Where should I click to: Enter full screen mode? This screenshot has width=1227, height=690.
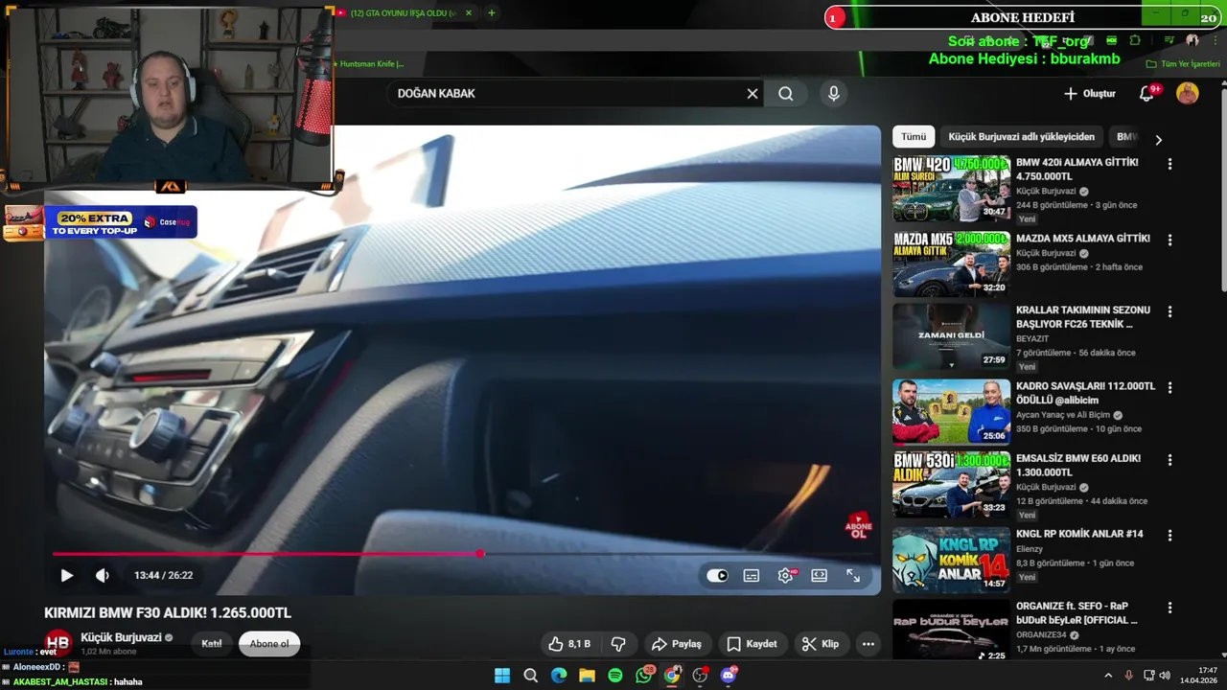point(853,576)
